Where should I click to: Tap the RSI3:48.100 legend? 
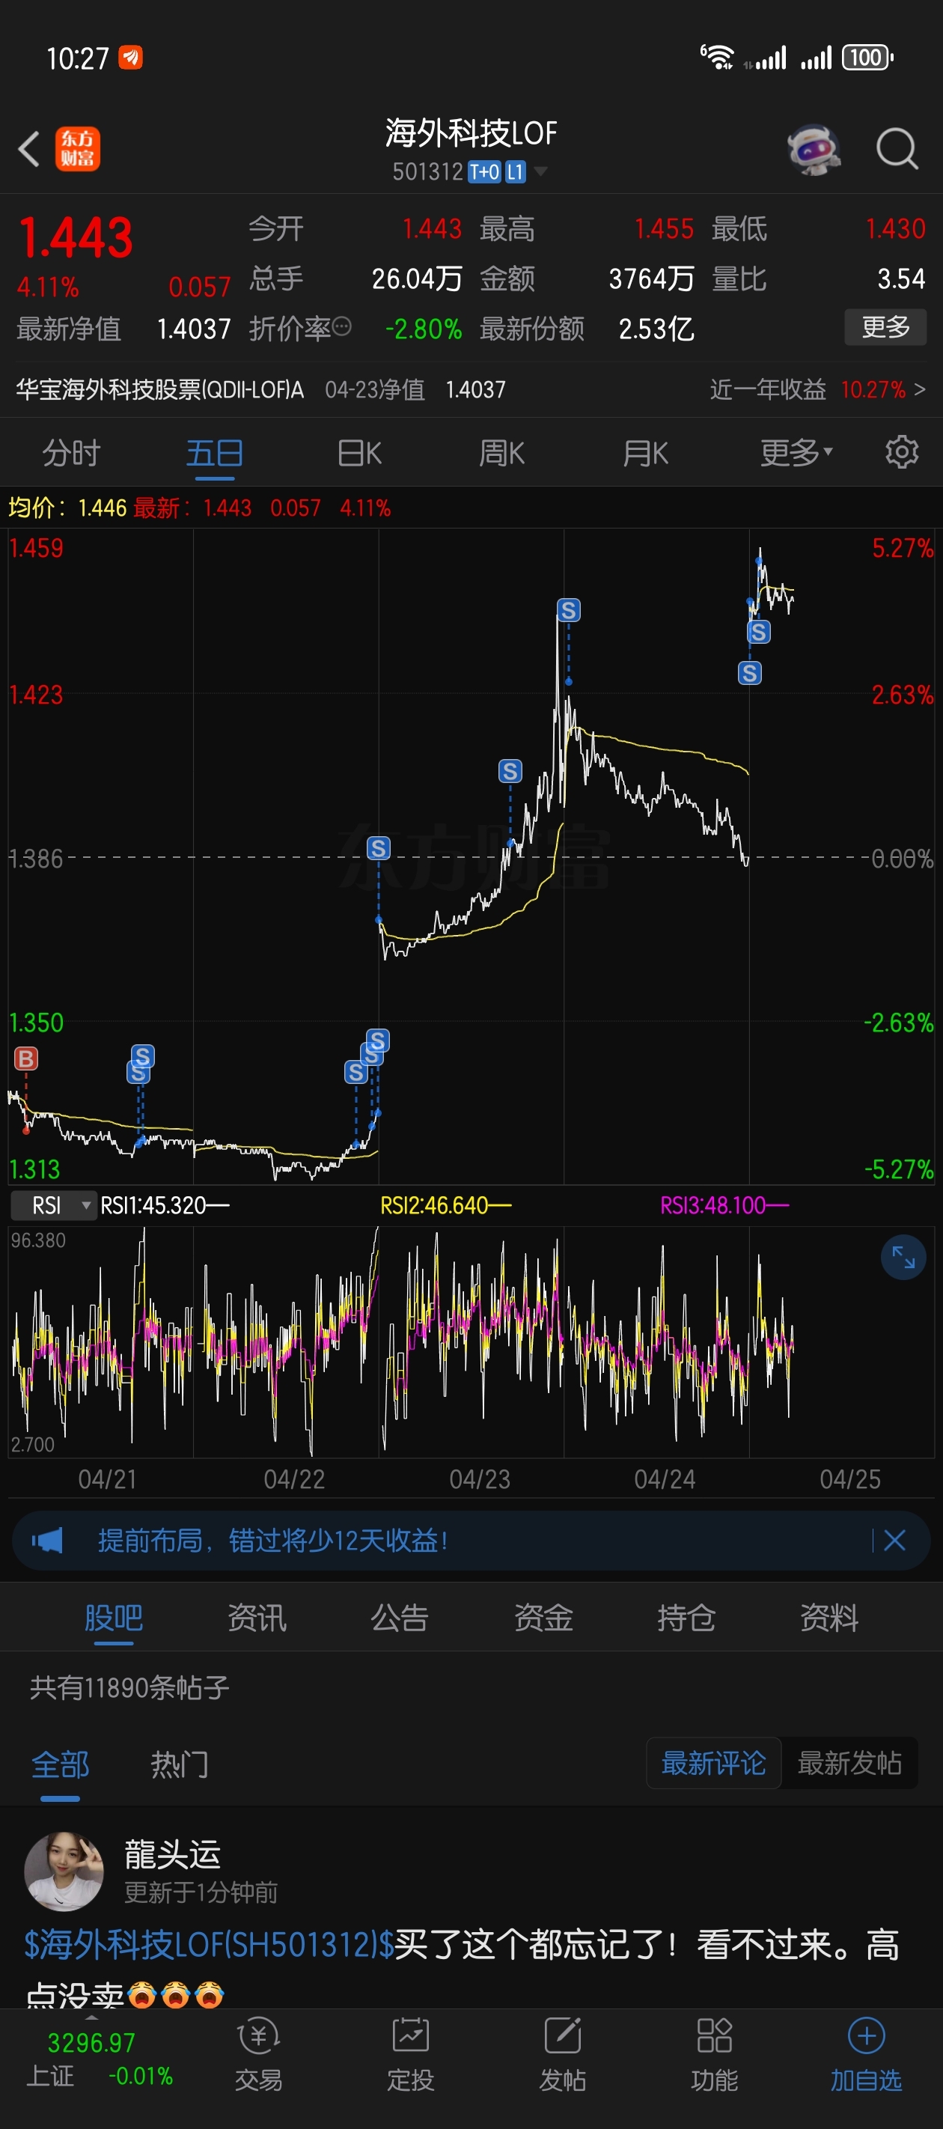(724, 1206)
